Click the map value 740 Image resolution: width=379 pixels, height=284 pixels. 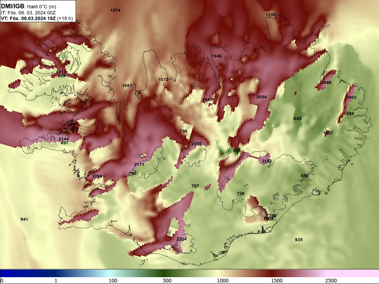point(133,173)
